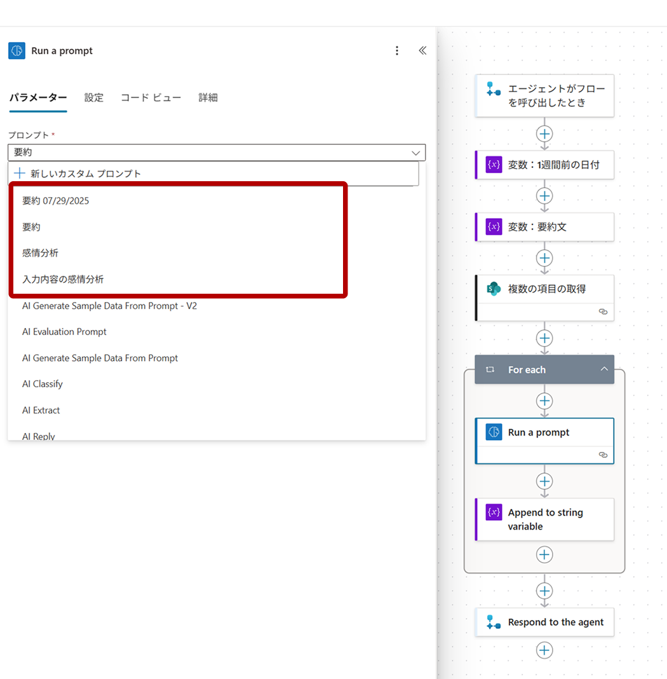Switch to the 設定 tab
The image size is (667, 679).
click(94, 97)
